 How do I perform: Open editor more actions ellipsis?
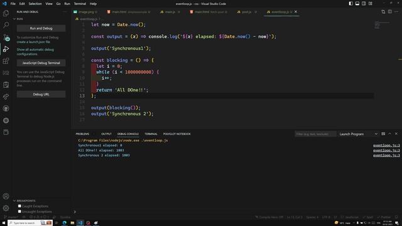click(396, 12)
